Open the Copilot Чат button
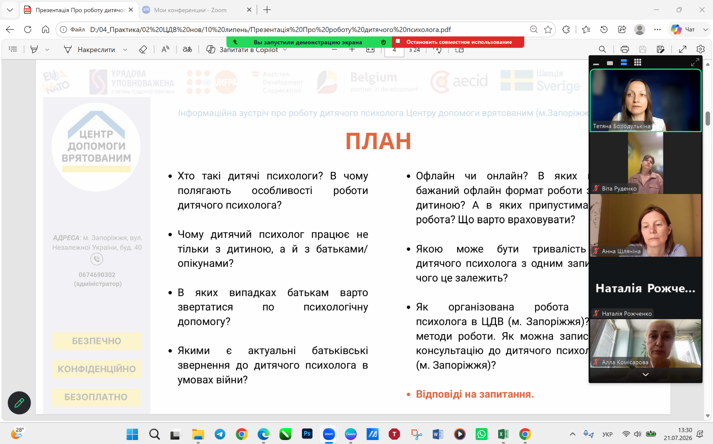 [x=682, y=29]
